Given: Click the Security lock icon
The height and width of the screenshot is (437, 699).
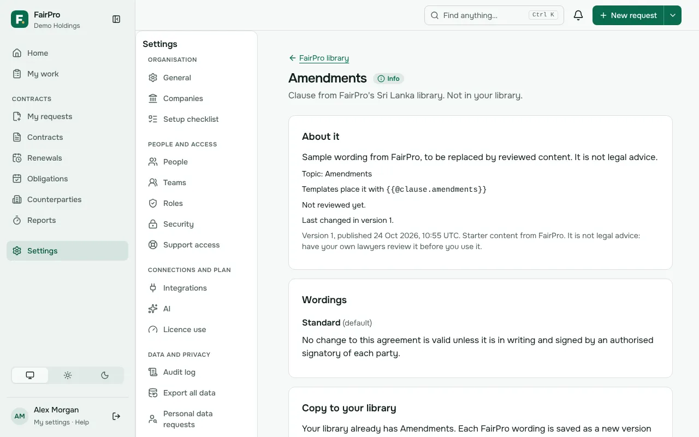Looking at the screenshot, I should click(x=153, y=224).
